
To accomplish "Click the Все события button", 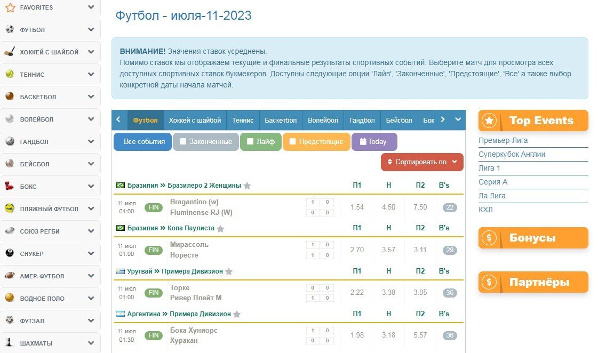I will [x=142, y=142].
